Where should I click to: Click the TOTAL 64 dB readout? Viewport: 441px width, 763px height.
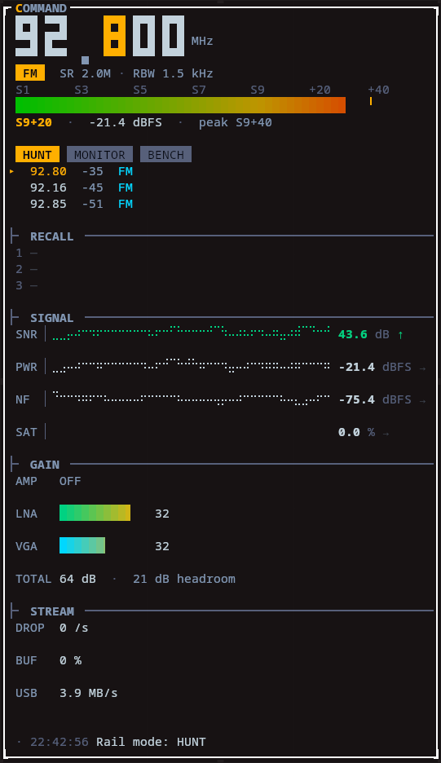[55, 579]
